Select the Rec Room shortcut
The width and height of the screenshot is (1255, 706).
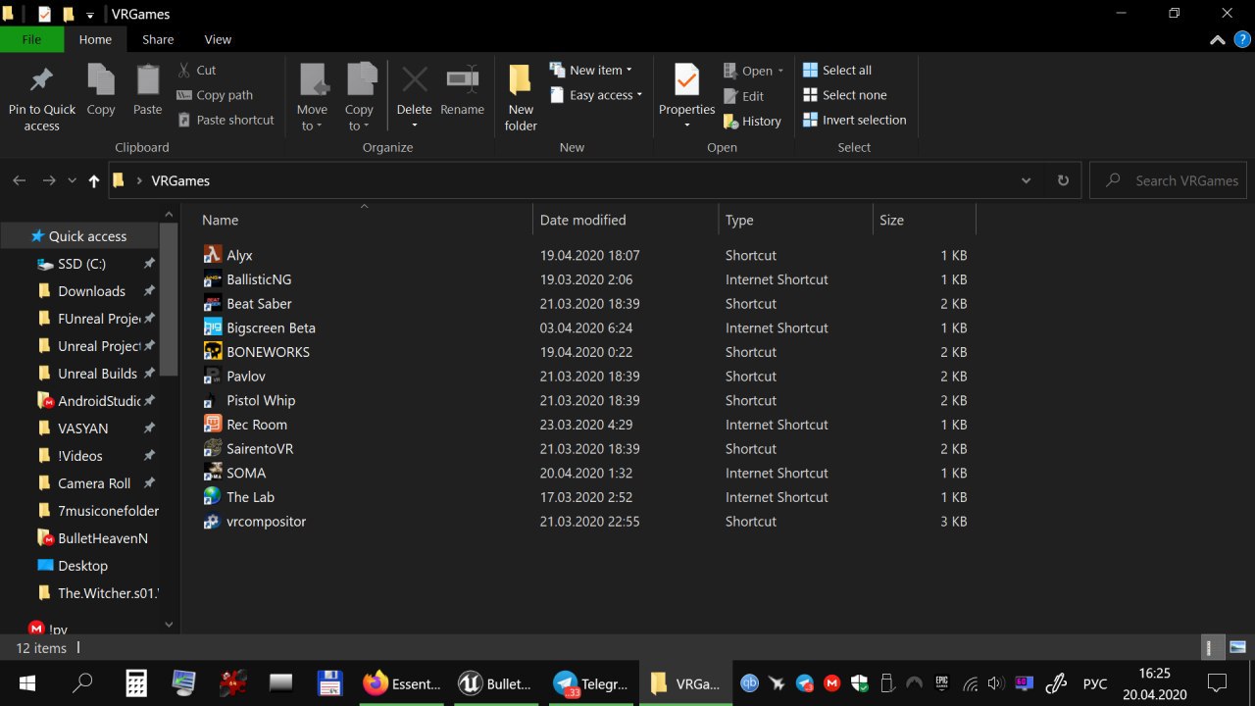tap(245, 425)
